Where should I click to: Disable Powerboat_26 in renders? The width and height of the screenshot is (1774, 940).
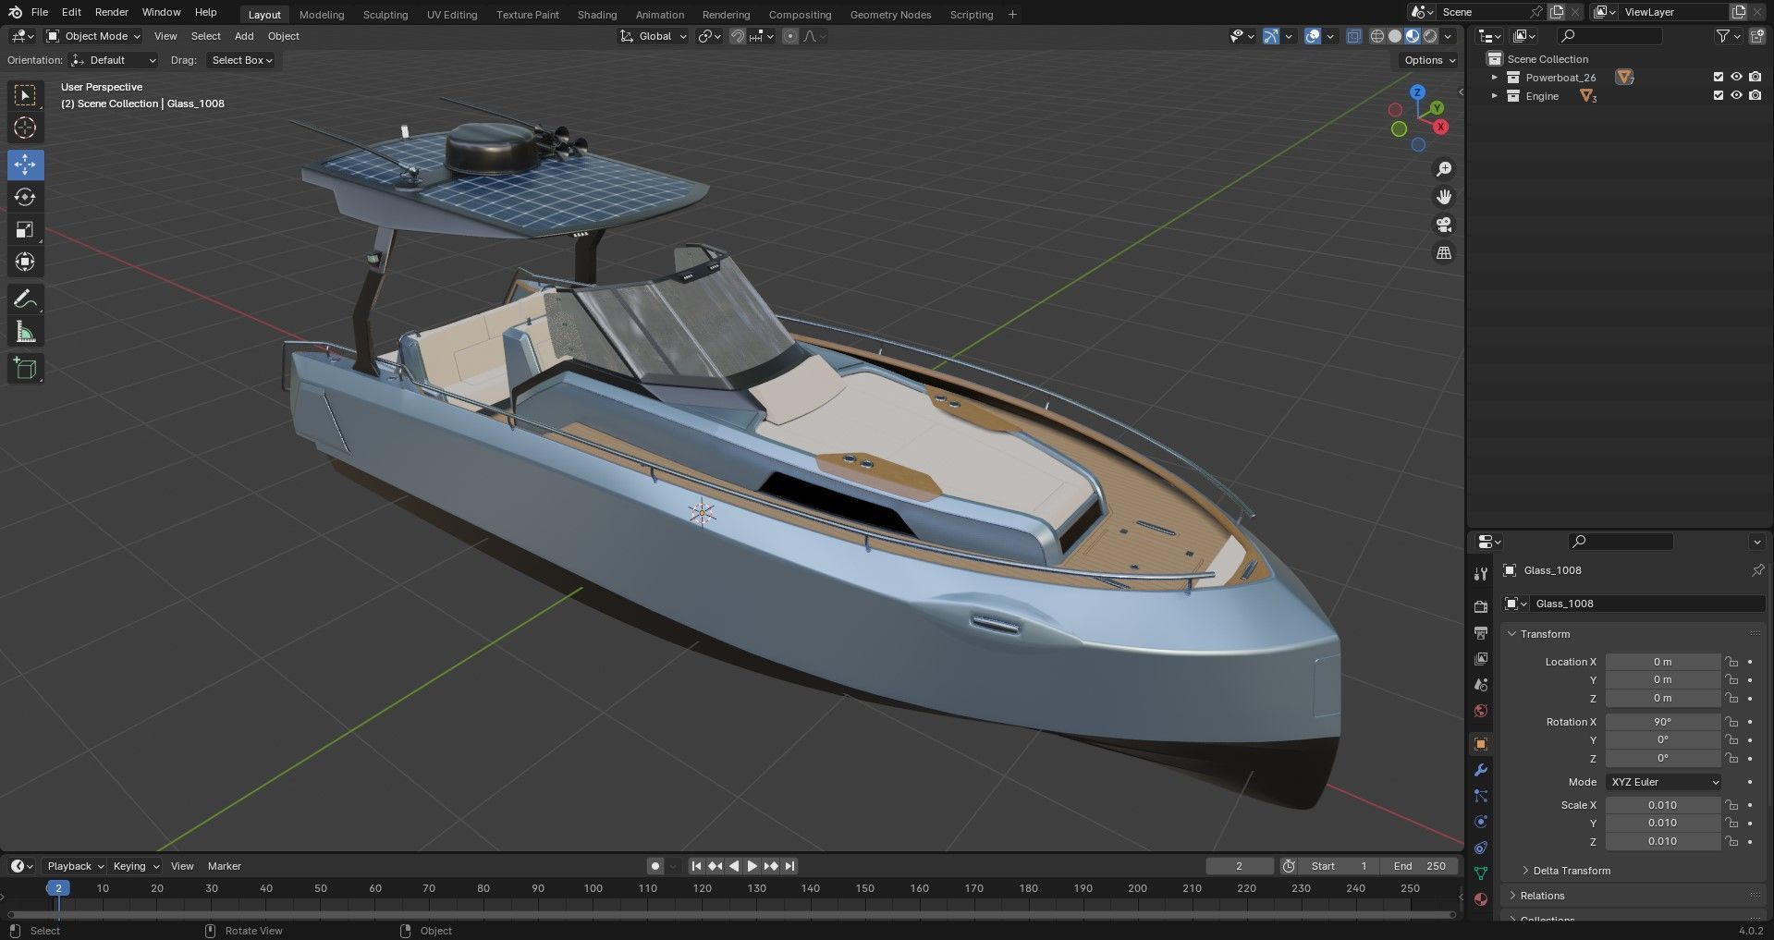click(x=1755, y=78)
